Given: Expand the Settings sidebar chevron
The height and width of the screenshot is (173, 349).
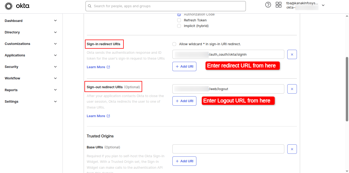Looking at the screenshot, I should (x=55, y=102).
